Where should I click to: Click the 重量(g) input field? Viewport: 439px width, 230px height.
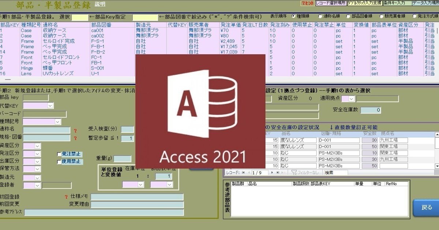[x=122, y=159]
